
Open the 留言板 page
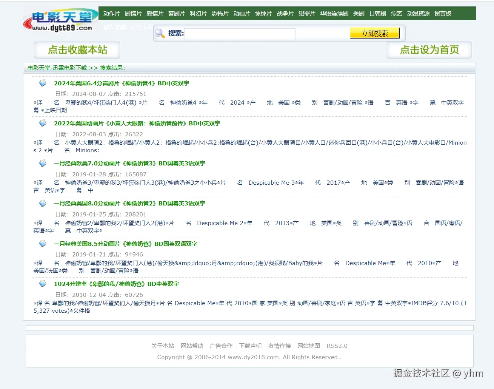[443, 13]
